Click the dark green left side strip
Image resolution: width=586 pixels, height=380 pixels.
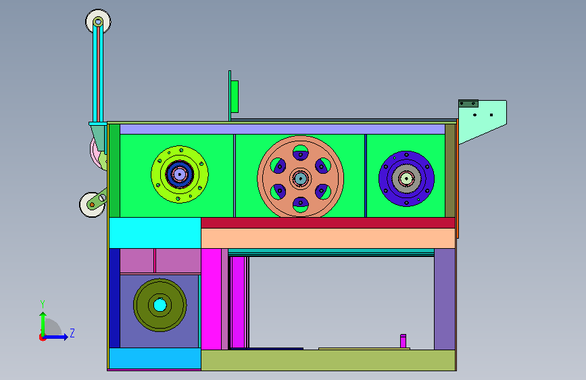click(114, 170)
